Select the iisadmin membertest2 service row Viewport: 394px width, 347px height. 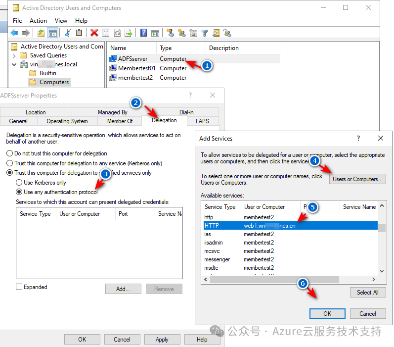(x=291, y=243)
